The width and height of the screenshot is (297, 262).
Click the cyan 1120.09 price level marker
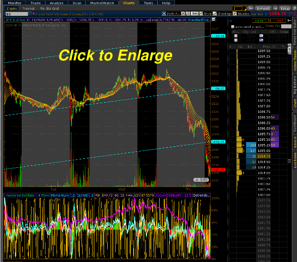tap(217, 36)
